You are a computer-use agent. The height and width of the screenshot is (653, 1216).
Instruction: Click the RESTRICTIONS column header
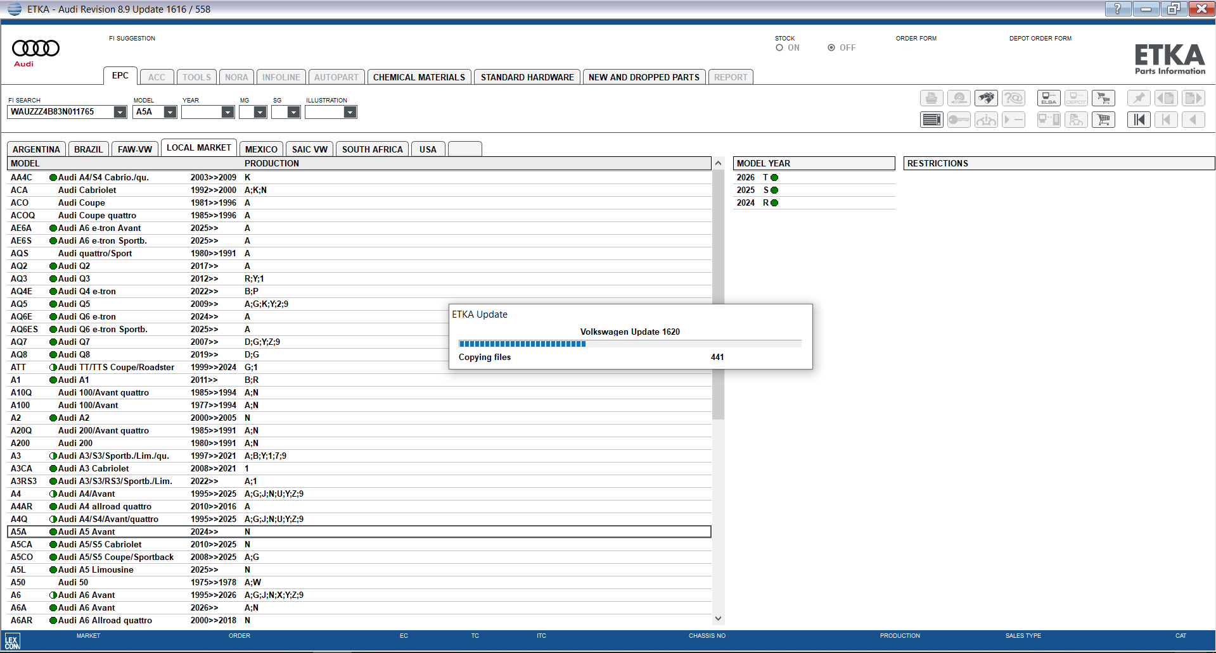click(x=1059, y=163)
